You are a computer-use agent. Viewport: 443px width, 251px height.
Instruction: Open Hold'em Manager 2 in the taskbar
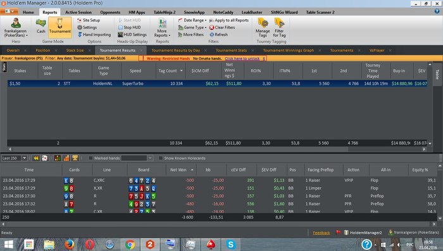pos(150,244)
